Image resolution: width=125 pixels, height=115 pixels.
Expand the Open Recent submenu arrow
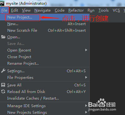[x=86, y=50]
